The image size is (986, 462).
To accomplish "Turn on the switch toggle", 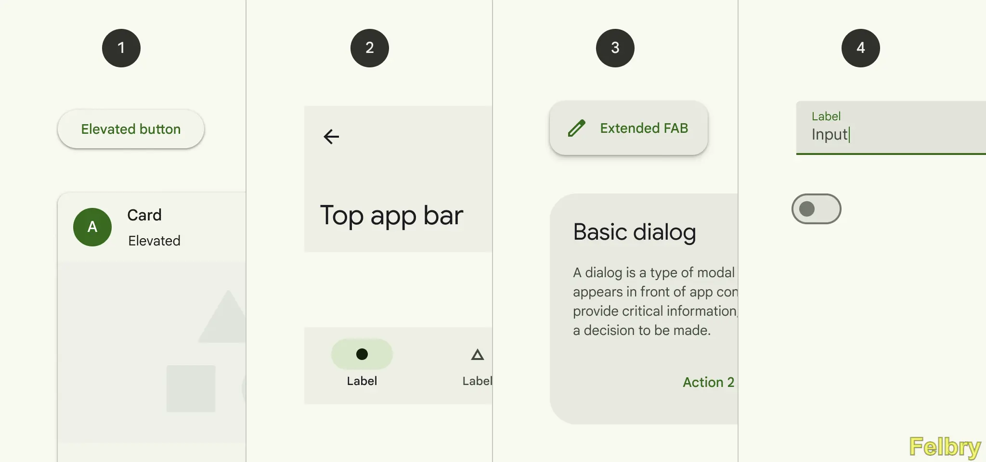I will click(x=817, y=209).
